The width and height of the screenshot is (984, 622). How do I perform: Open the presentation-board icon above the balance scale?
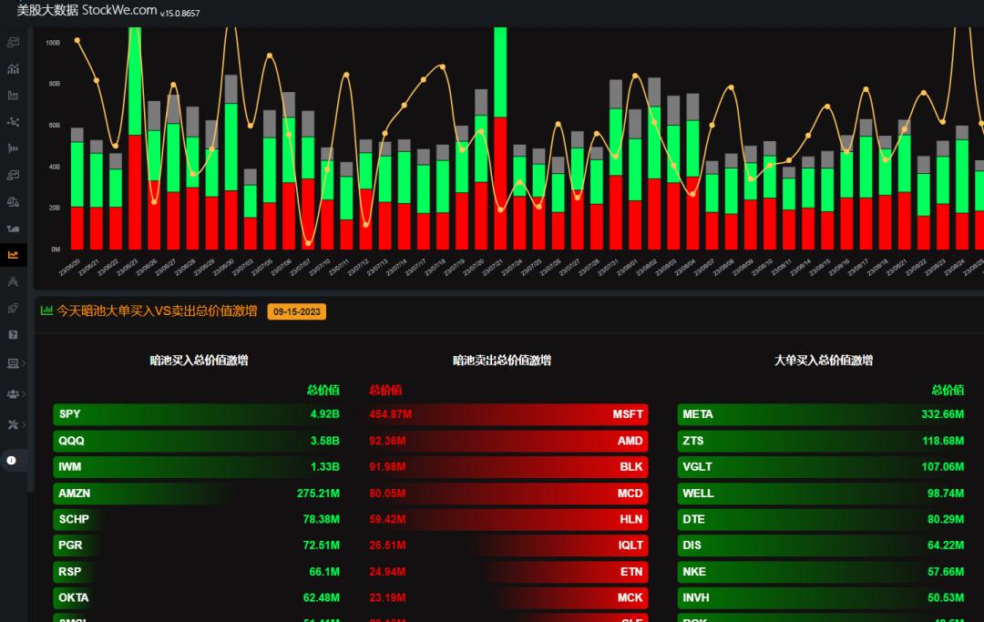point(13,175)
